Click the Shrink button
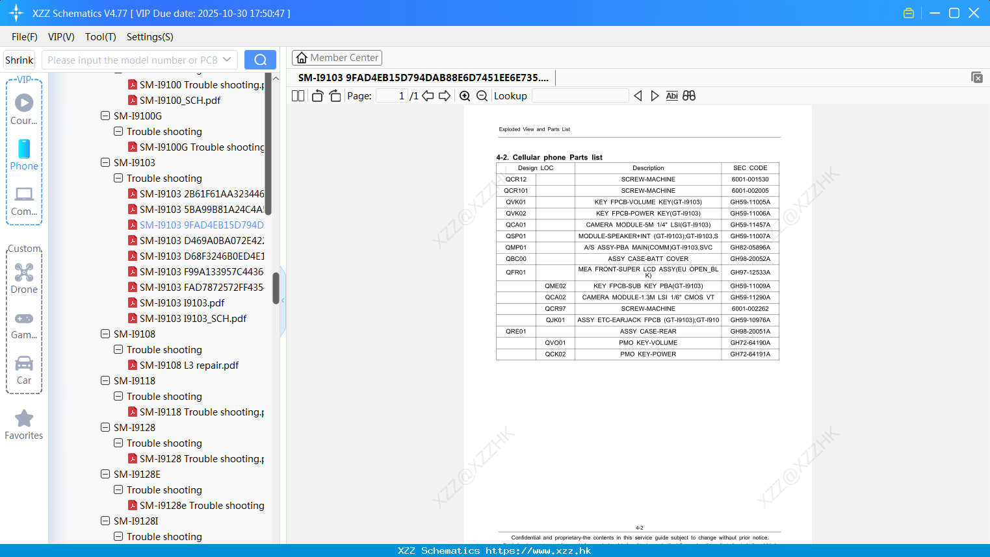This screenshot has height=557, width=990. tap(20, 60)
